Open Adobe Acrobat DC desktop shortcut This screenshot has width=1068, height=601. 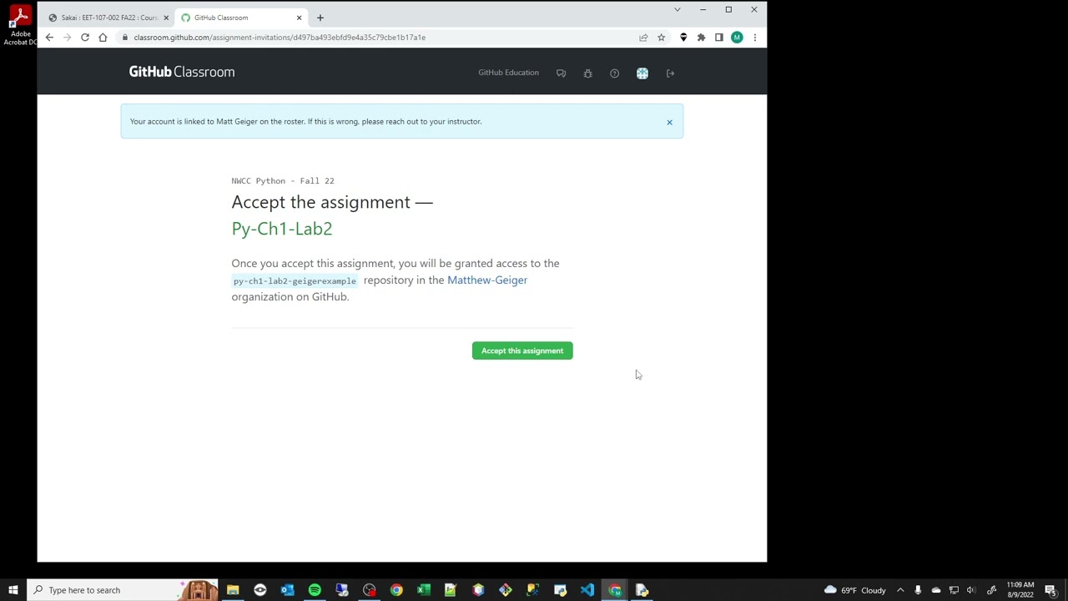tap(20, 25)
